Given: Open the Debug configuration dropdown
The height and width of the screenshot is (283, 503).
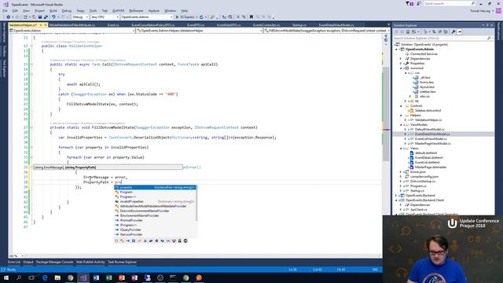Looking at the screenshot, I should (x=80, y=17).
